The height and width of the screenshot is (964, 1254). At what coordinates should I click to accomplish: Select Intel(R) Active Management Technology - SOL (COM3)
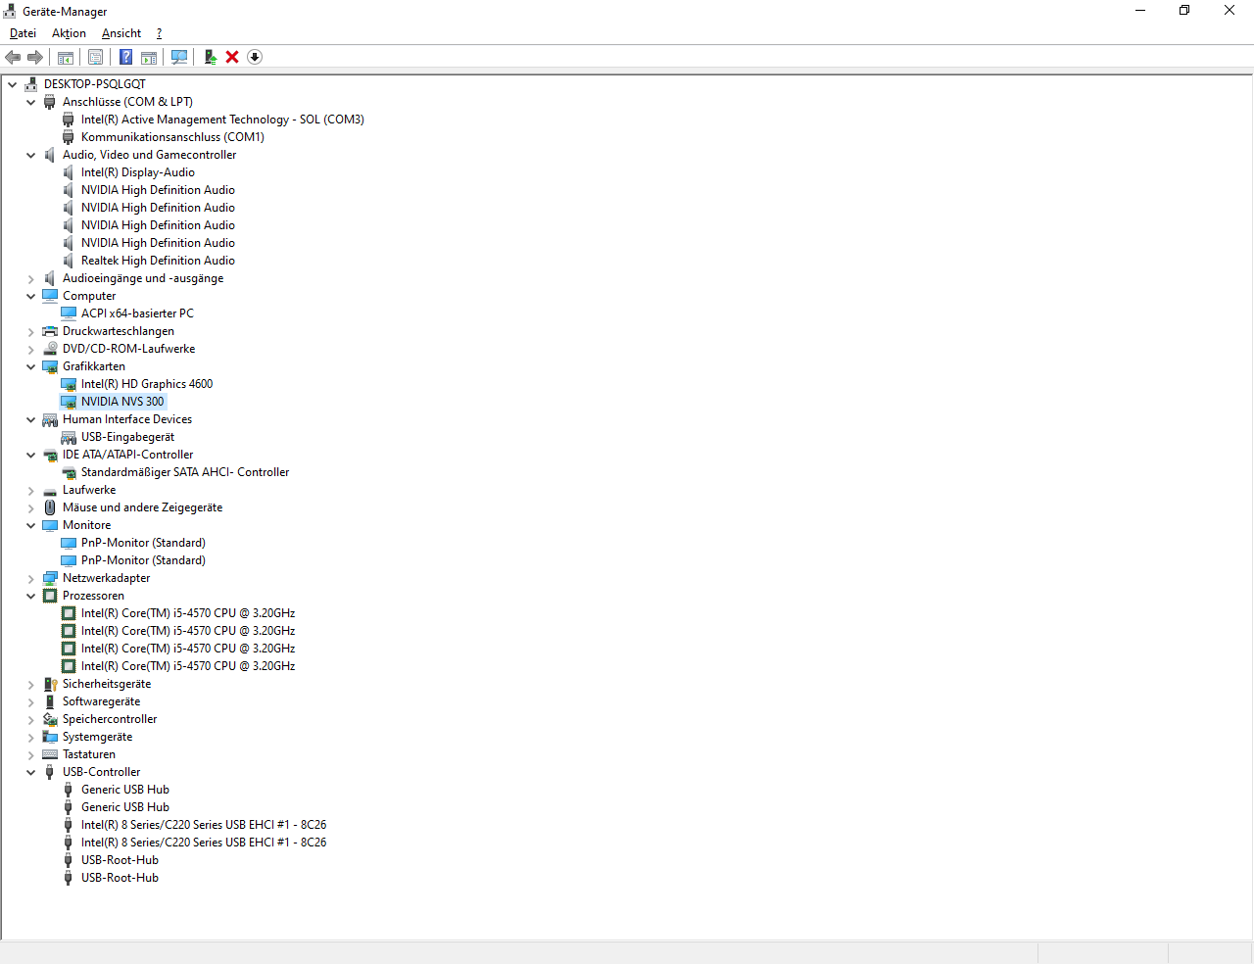coord(222,120)
